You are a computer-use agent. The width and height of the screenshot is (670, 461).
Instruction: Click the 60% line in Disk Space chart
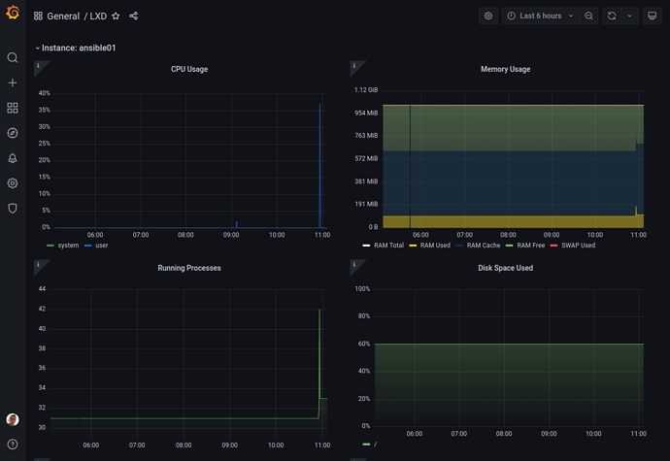pyautogui.click(x=510, y=344)
